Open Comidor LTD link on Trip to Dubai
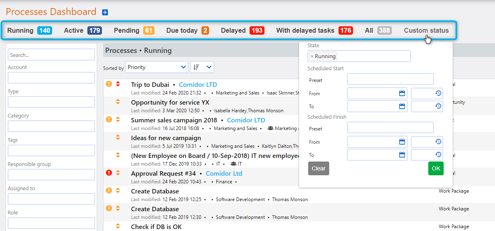This screenshot has height=231, width=495. [198, 84]
